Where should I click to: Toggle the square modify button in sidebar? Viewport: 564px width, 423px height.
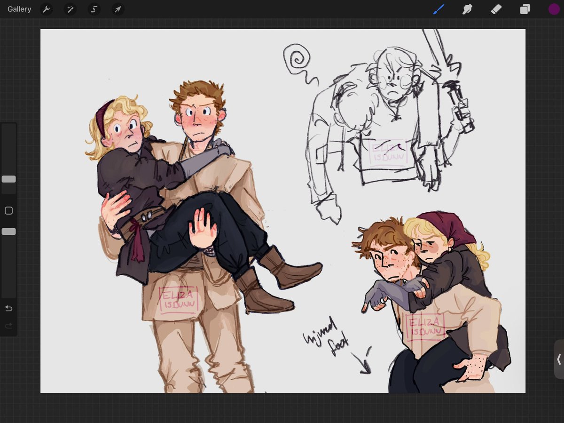[x=8, y=211]
